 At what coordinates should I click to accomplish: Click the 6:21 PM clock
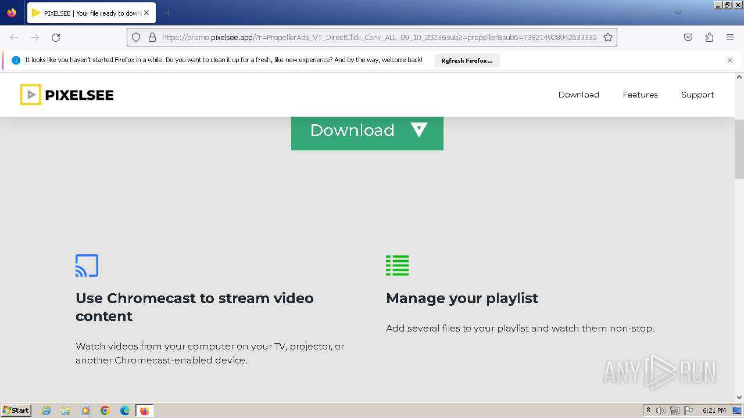(714, 410)
